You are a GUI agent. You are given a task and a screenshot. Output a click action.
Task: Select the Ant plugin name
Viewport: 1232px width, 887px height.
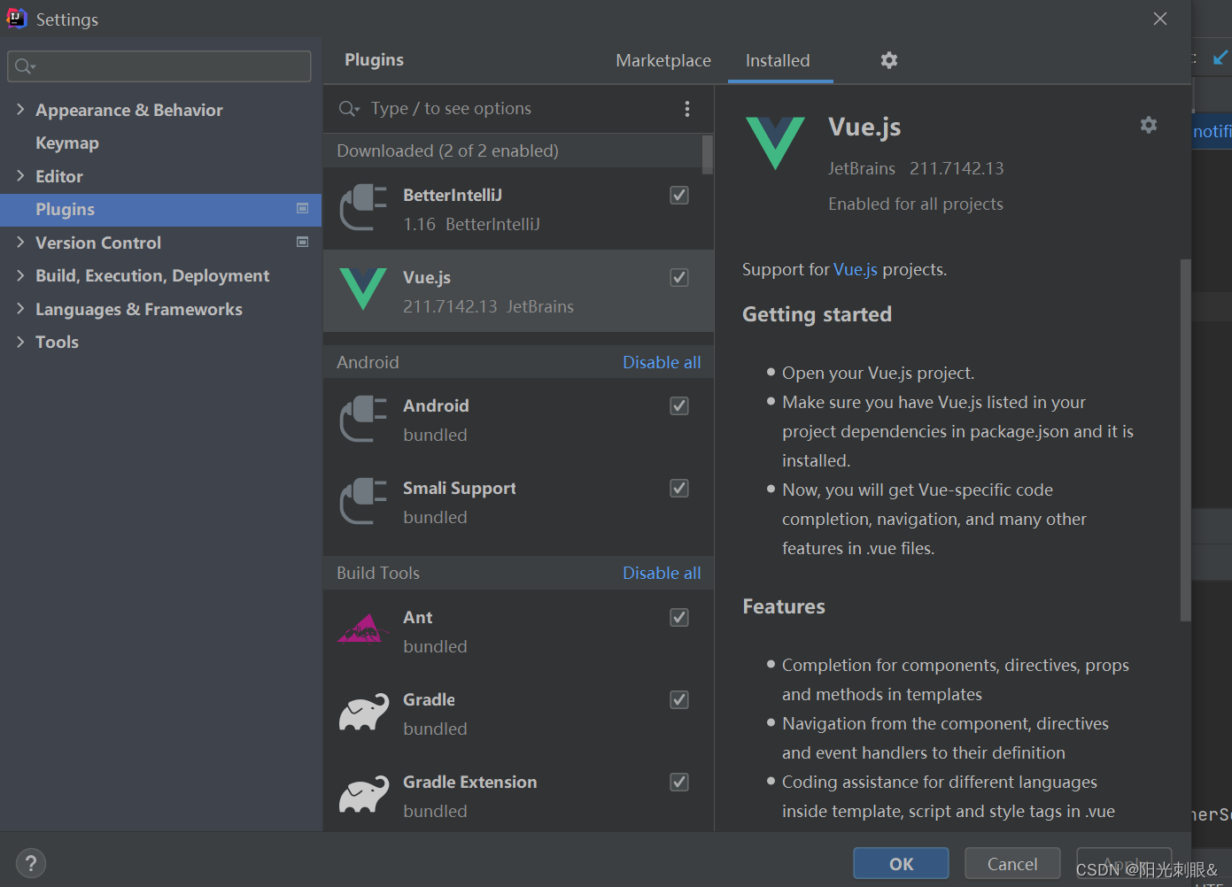(x=418, y=617)
